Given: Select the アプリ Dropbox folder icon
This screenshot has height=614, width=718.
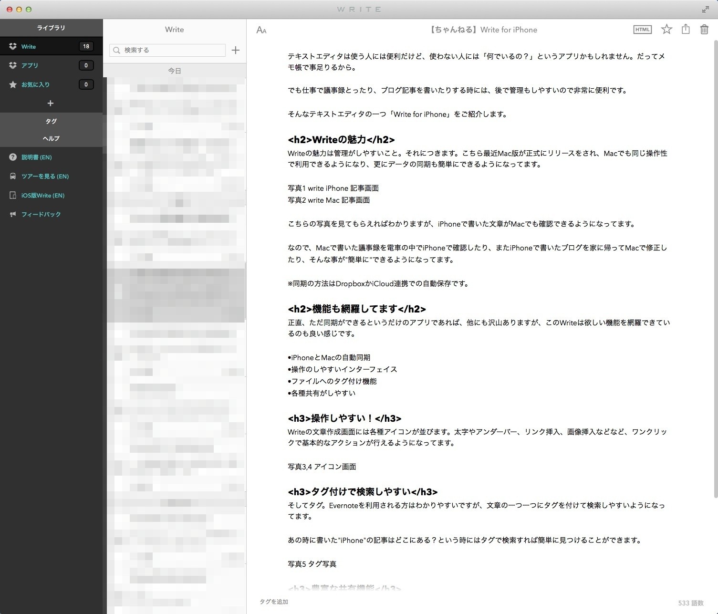Looking at the screenshot, I should point(13,65).
